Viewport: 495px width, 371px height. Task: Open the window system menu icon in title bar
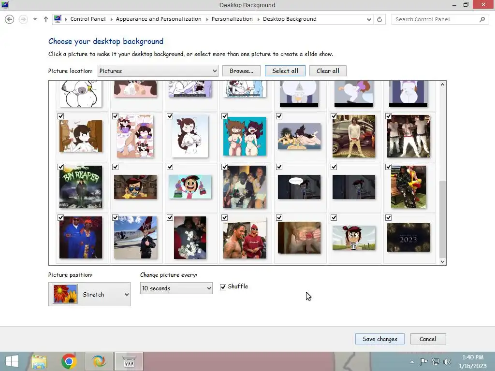(x=5, y=5)
